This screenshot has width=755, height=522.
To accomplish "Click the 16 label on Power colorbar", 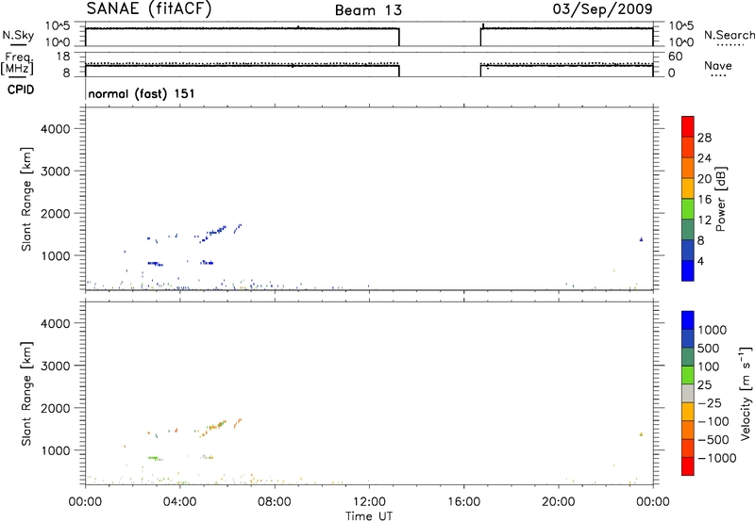I will [704, 200].
